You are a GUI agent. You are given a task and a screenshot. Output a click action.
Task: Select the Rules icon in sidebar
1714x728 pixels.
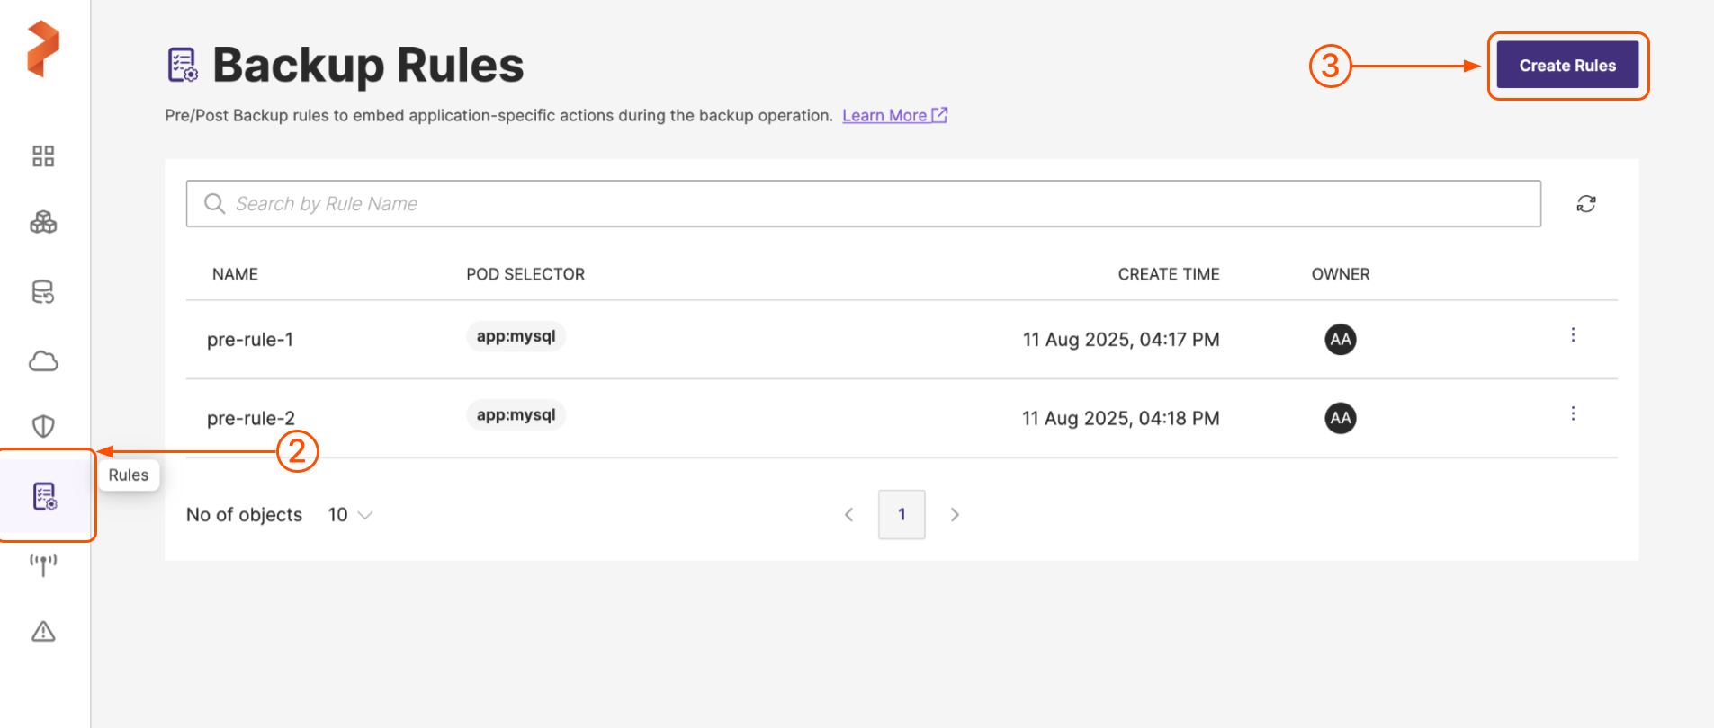45,496
